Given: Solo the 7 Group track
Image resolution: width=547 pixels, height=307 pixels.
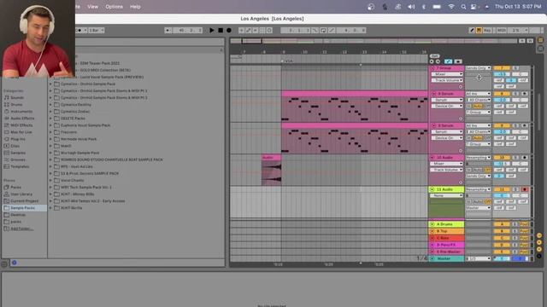Looking at the screenshot, I should coord(515,68).
